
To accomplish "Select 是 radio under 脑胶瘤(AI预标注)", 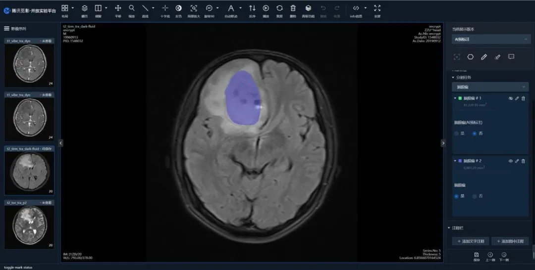I will 457,134.
